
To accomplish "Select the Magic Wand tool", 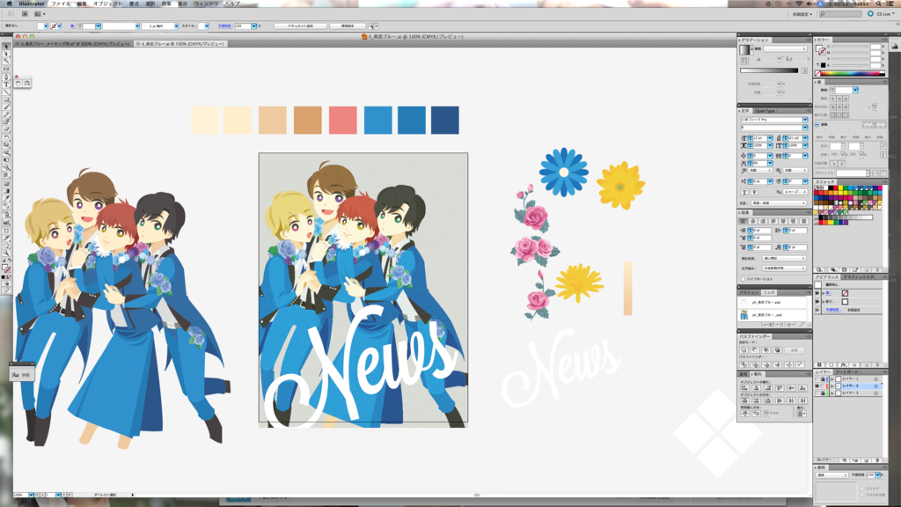I will [6, 62].
